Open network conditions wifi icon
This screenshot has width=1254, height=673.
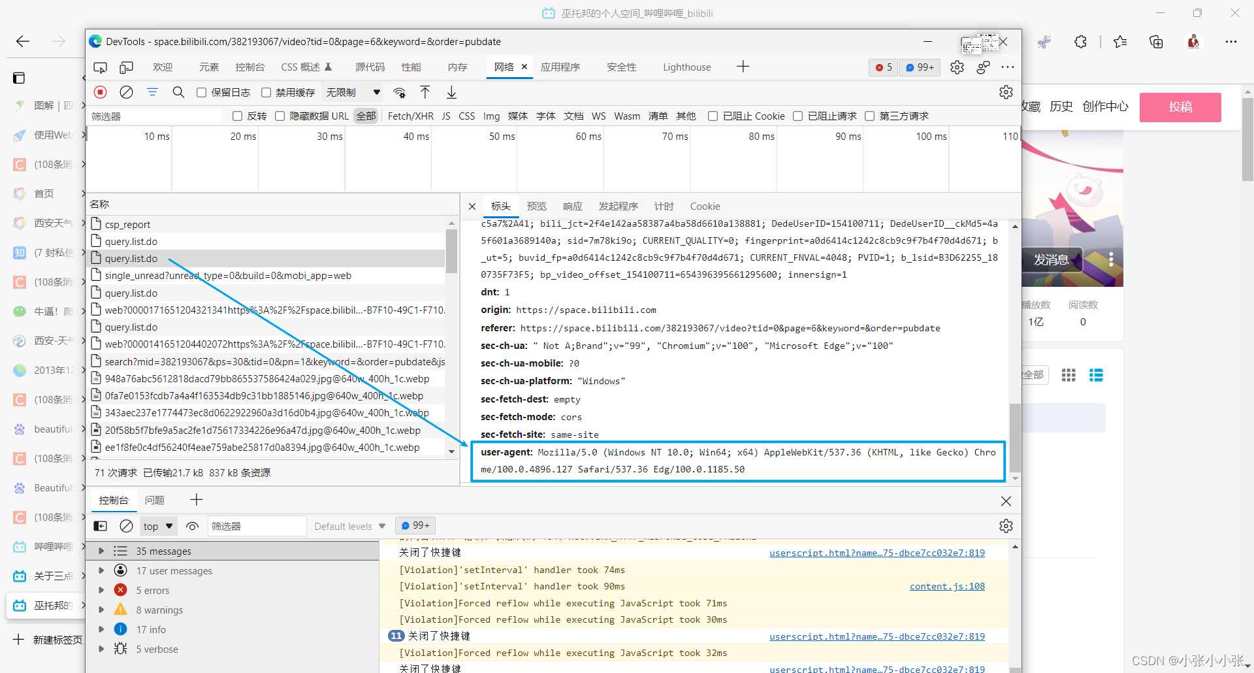pos(400,92)
